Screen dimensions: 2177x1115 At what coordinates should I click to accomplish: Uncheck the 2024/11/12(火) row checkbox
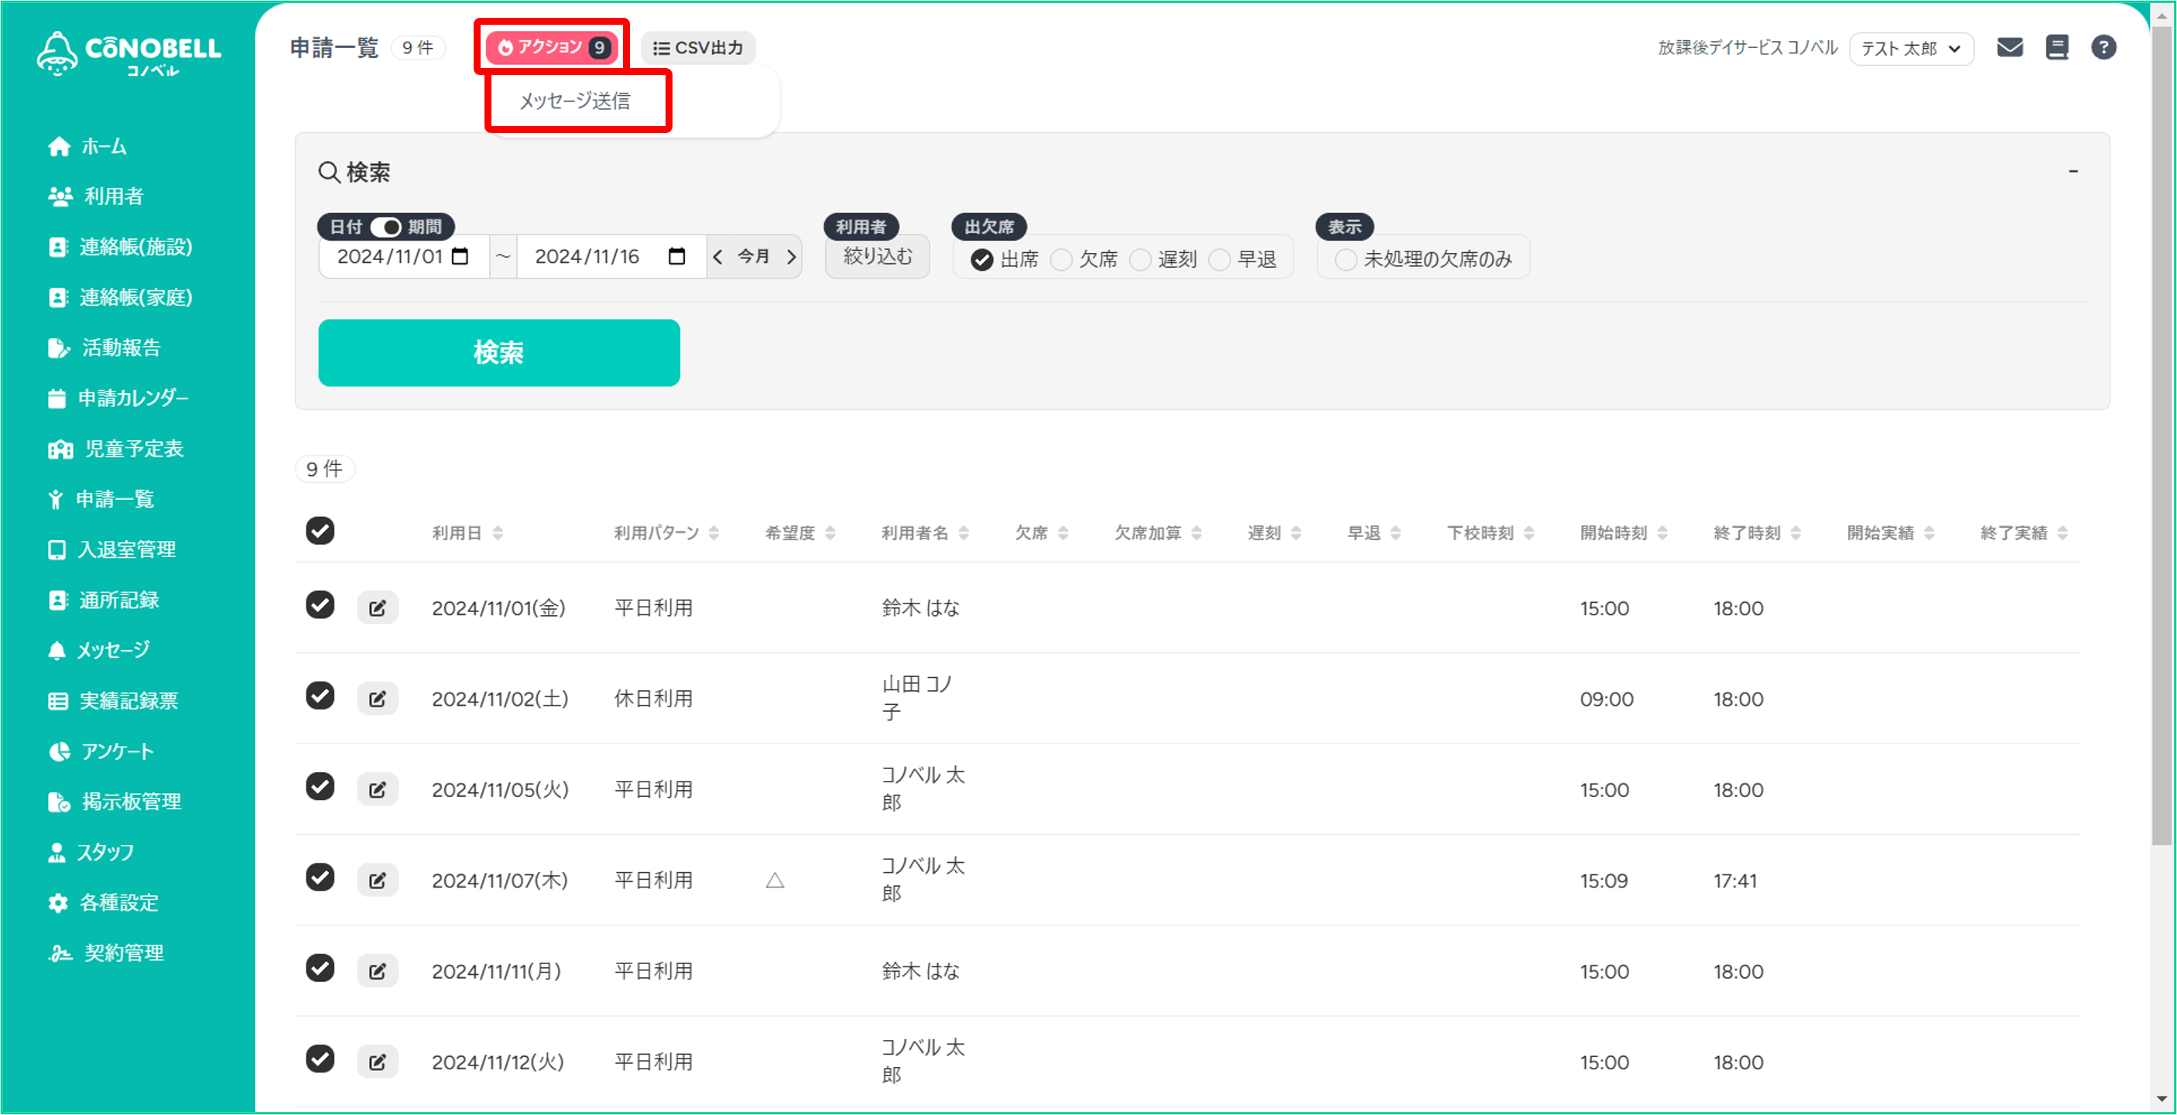320,1059
